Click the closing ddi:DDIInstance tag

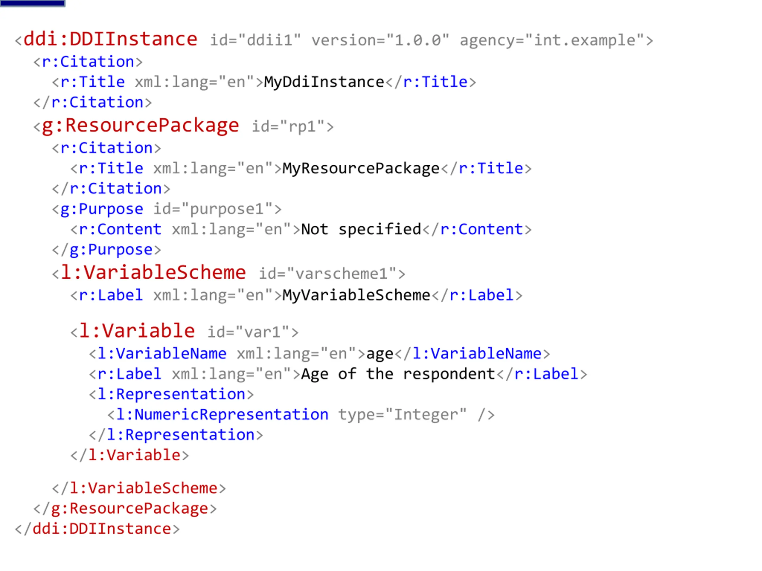click(97, 529)
